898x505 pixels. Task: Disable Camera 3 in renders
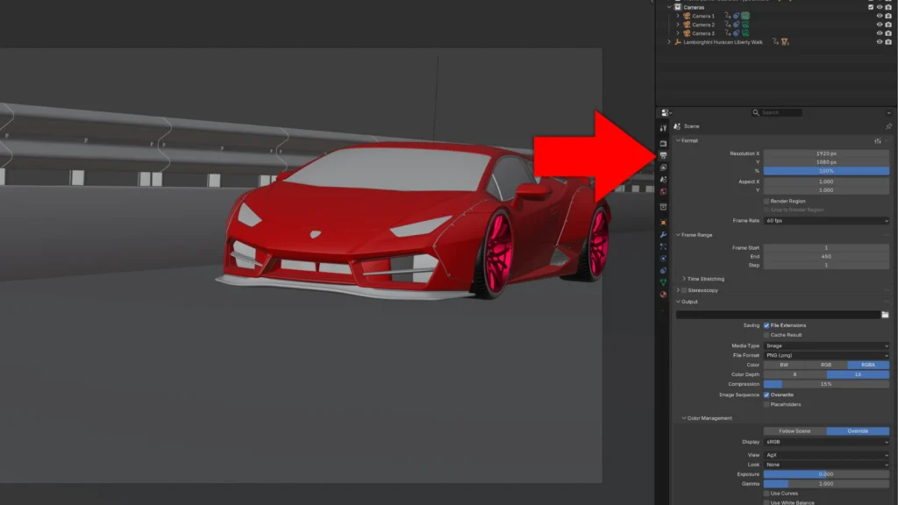click(888, 33)
